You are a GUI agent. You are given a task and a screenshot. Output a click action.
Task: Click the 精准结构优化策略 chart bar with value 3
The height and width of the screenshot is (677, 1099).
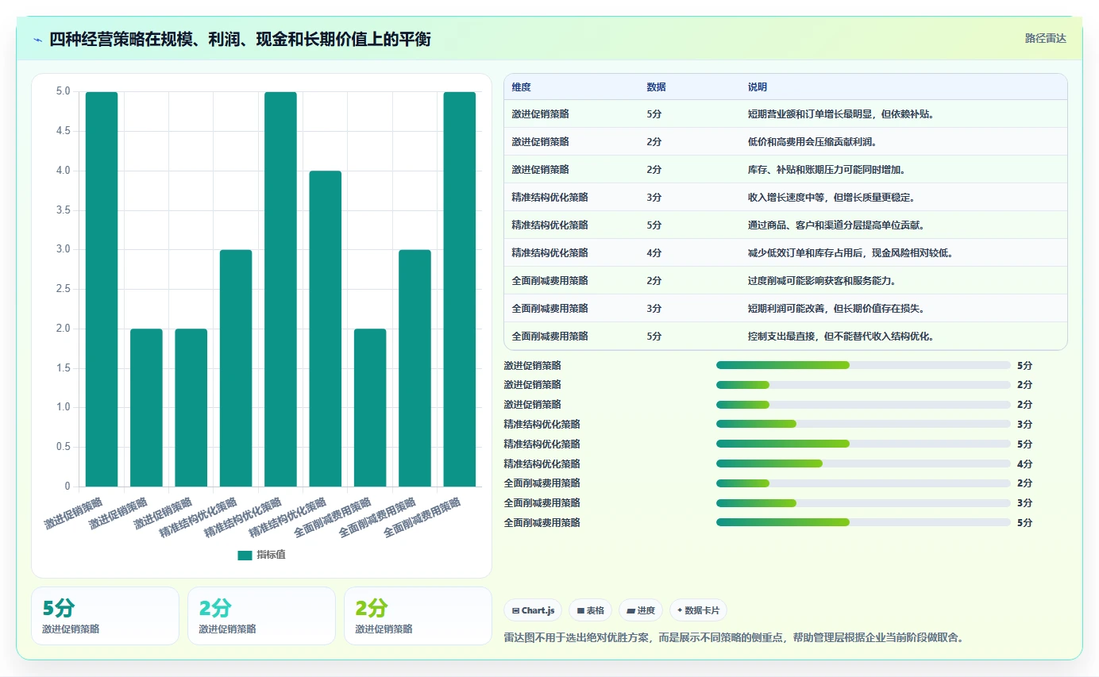tap(236, 368)
